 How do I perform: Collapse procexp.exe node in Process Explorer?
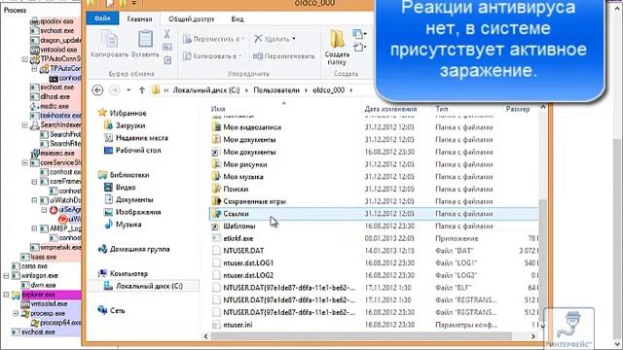[x=16, y=313]
